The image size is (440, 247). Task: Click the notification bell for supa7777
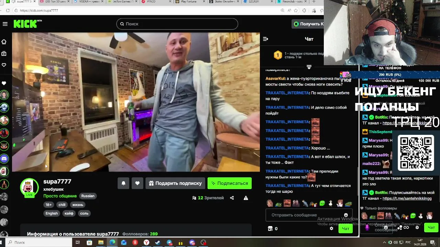coord(123,183)
